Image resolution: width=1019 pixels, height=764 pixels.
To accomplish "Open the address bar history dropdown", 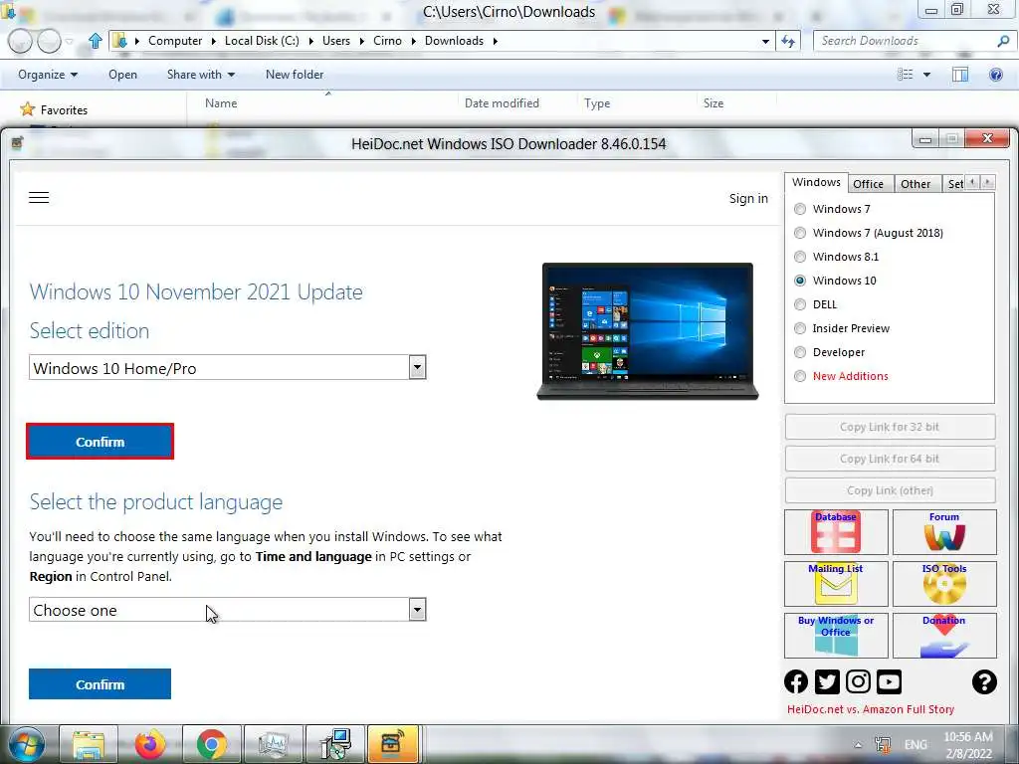I will click(765, 41).
